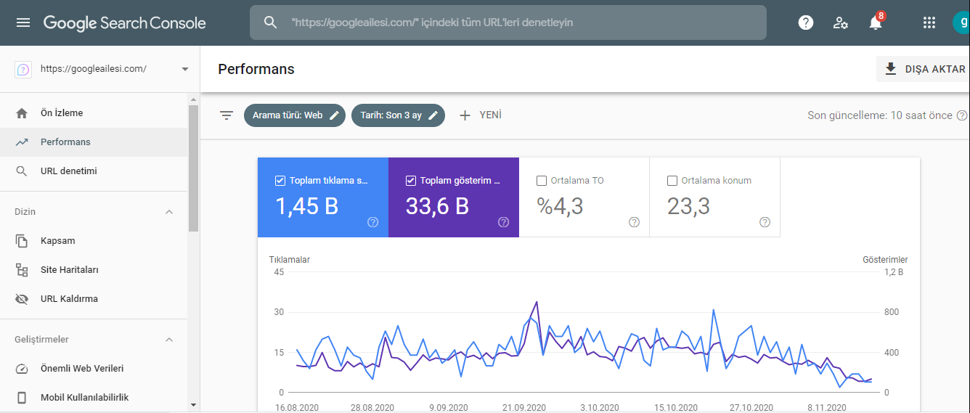Open the Tarih: Son 3 ay filter chip
The image size is (970, 413).
coord(398,115)
